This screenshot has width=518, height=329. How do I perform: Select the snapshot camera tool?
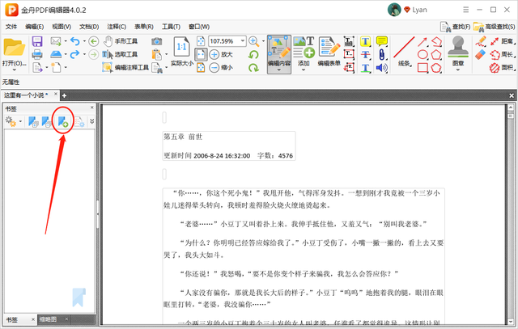tap(157, 40)
